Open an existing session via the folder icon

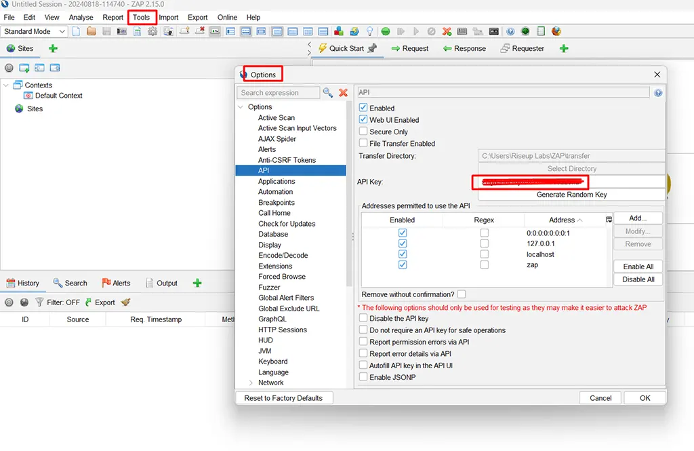(91, 31)
